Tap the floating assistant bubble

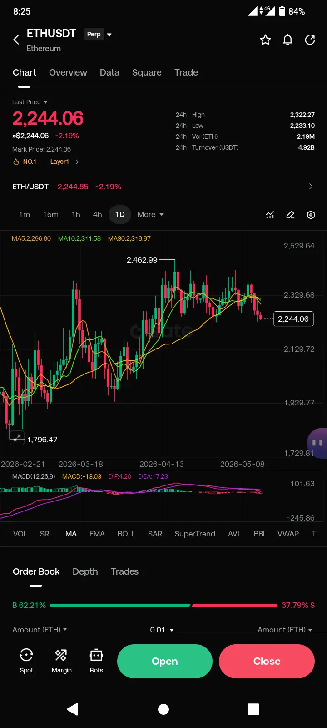[x=317, y=443]
